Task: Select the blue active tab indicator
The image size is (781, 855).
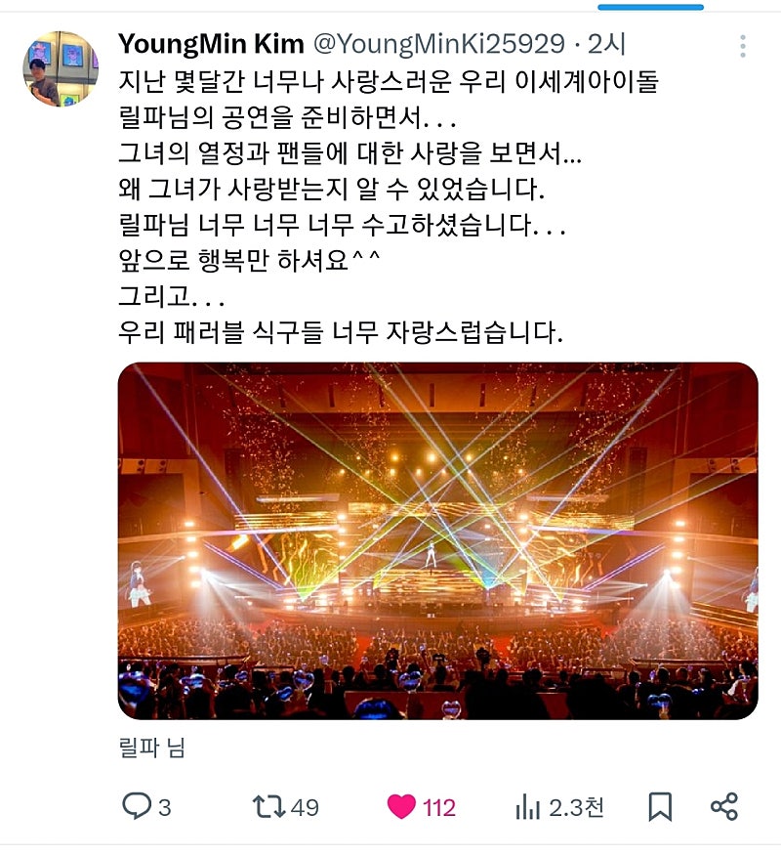Action: tap(651, 7)
